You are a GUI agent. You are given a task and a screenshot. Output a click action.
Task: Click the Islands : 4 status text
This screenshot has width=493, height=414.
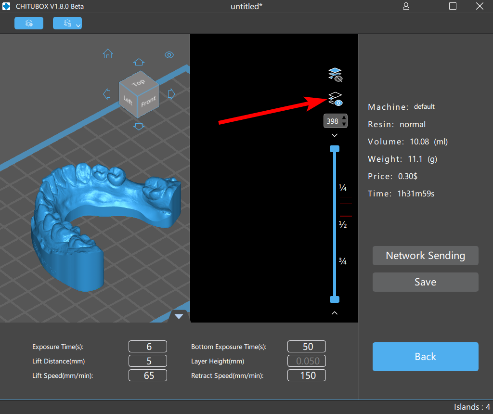click(472, 407)
